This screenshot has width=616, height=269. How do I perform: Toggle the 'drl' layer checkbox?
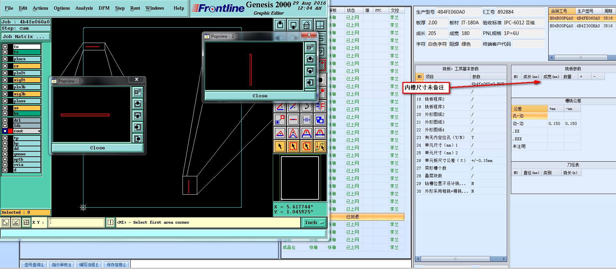5,120
